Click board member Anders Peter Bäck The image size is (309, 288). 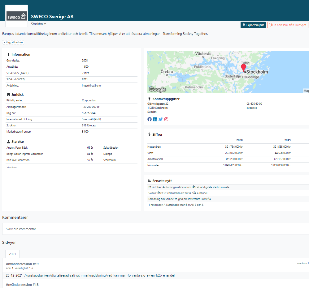point(17,148)
